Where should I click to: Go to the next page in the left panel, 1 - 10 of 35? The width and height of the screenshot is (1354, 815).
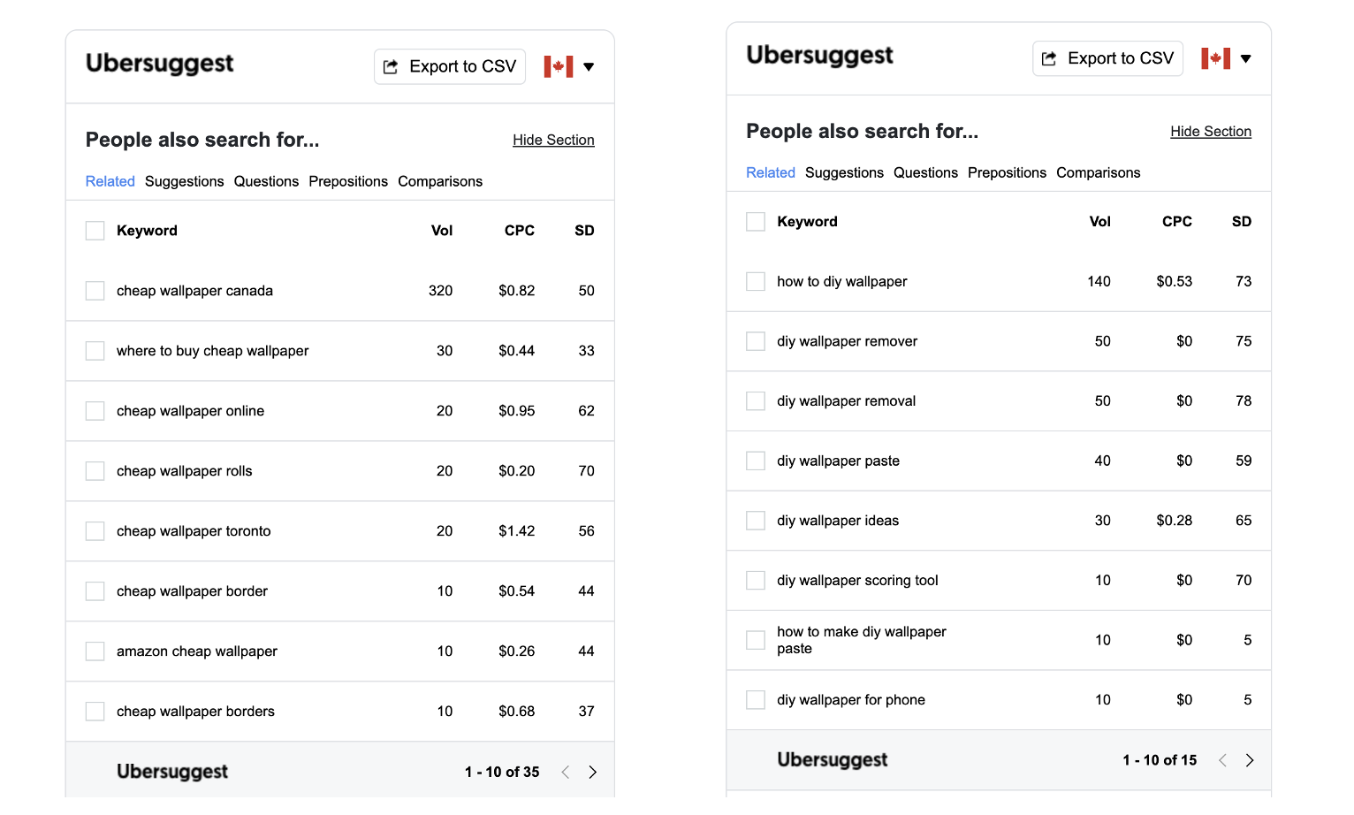592,772
